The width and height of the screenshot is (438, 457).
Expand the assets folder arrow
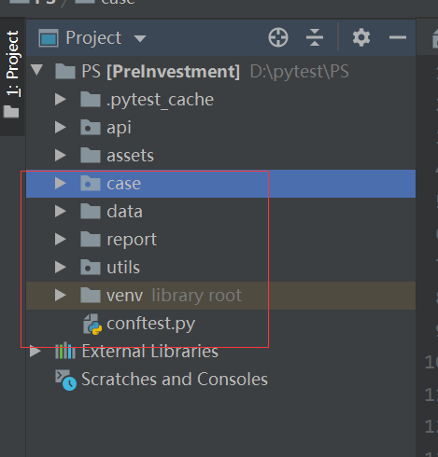61,156
